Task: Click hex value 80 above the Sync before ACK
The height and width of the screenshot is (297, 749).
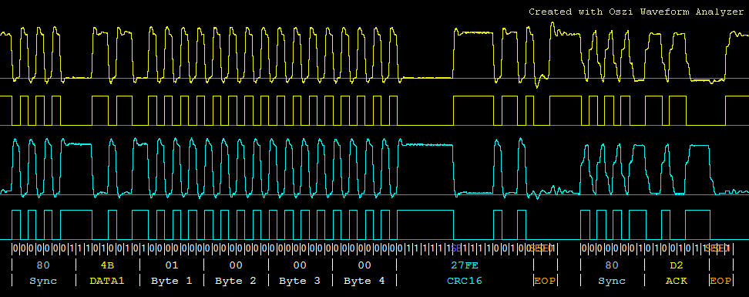Action: pyautogui.click(x=612, y=265)
